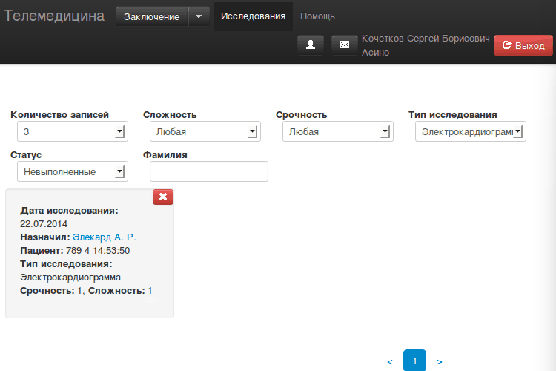Open the Тип исследования dropdown
This screenshot has width=556, height=371.
click(471, 132)
